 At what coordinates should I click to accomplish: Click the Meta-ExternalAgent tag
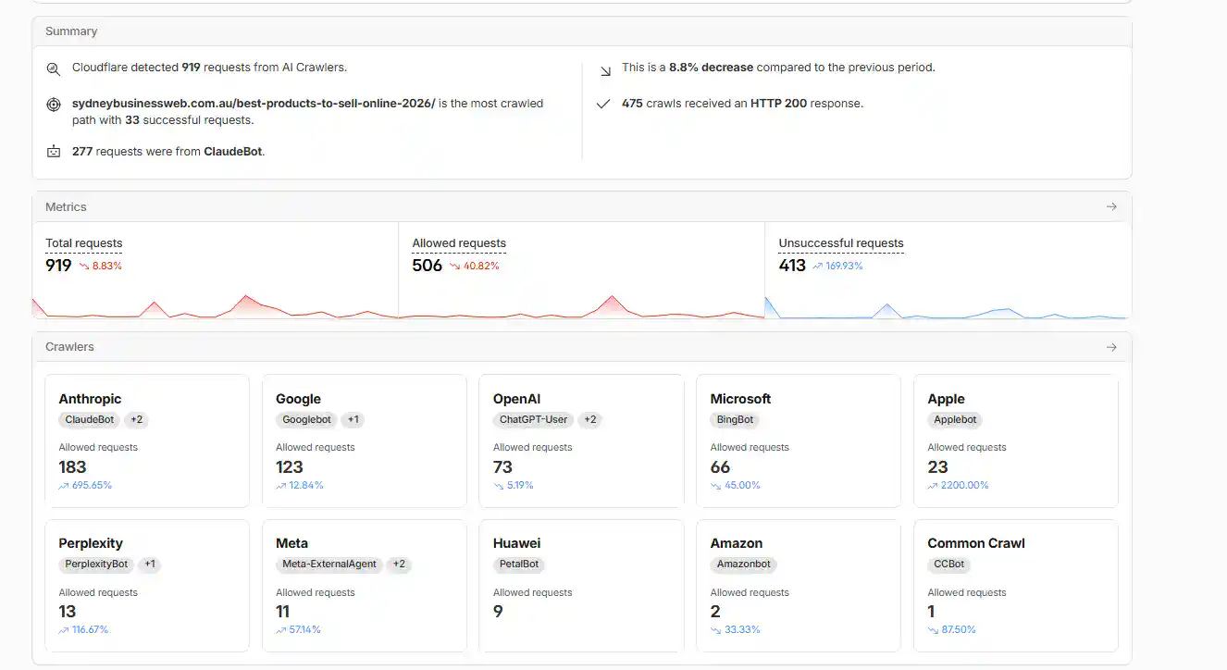pos(329,564)
